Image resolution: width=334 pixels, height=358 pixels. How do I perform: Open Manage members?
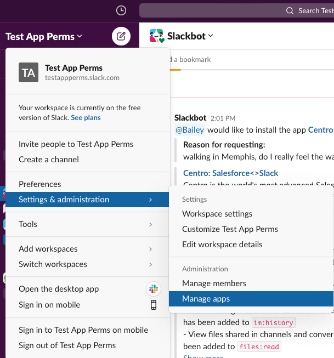click(x=251, y=283)
